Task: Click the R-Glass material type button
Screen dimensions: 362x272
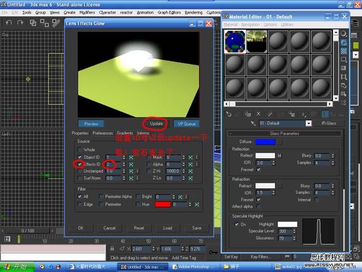Action: coord(329,123)
